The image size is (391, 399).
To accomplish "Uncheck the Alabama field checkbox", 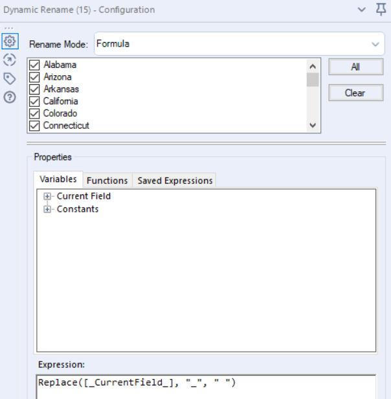I will pos(35,65).
